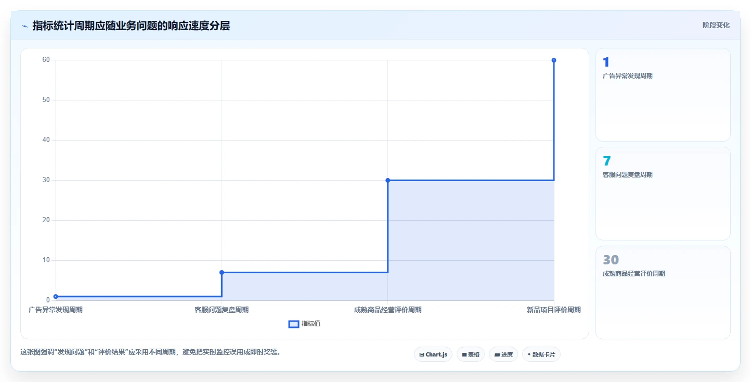The width and height of the screenshot is (751, 382).
Task: Toggle the 指标值 legend item
Action: [x=305, y=324]
